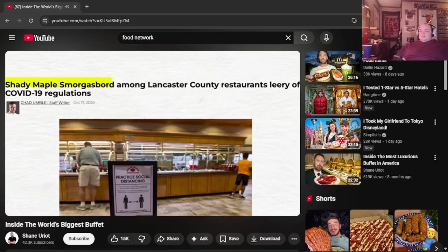Open more actions ellipsis below video
The width and height of the screenshot is (448, 252).
(x=294, y=239)
